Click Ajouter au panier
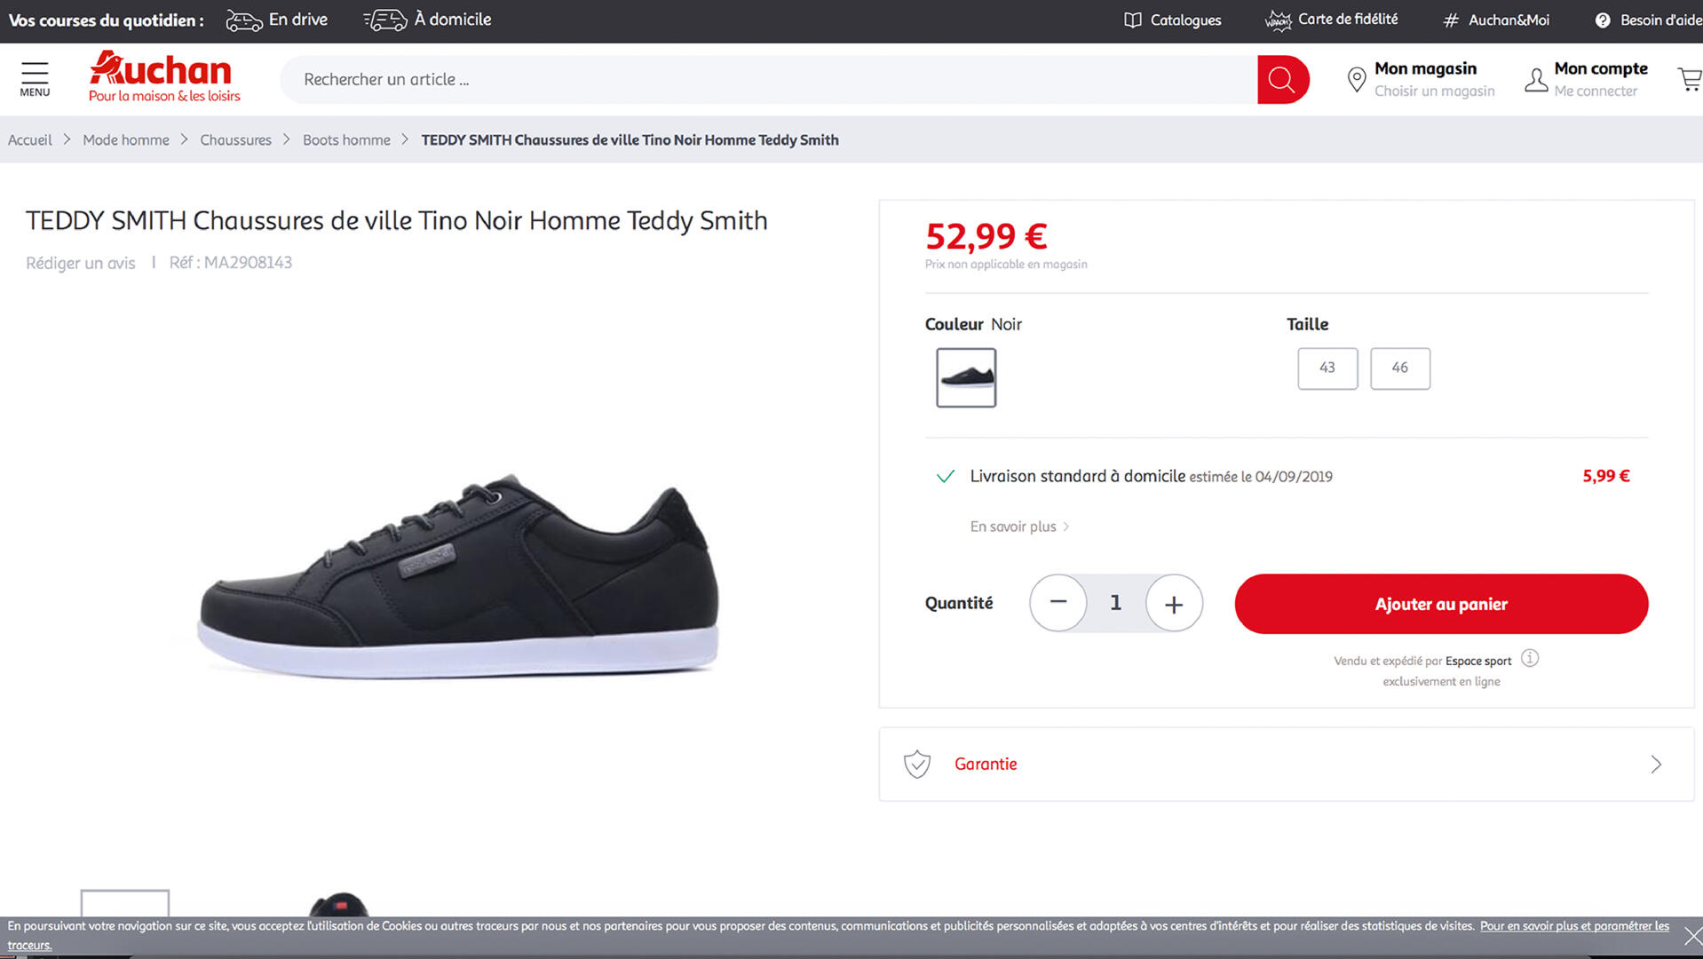Viewport: 1703px width, 959px height. [1440, 604]
